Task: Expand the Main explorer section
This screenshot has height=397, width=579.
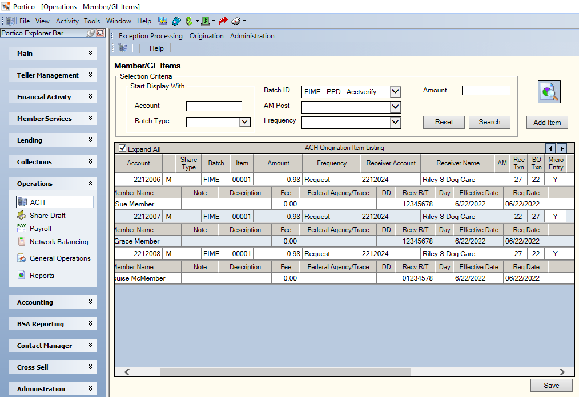Action: pyautogui.click(x=53, y=54)
